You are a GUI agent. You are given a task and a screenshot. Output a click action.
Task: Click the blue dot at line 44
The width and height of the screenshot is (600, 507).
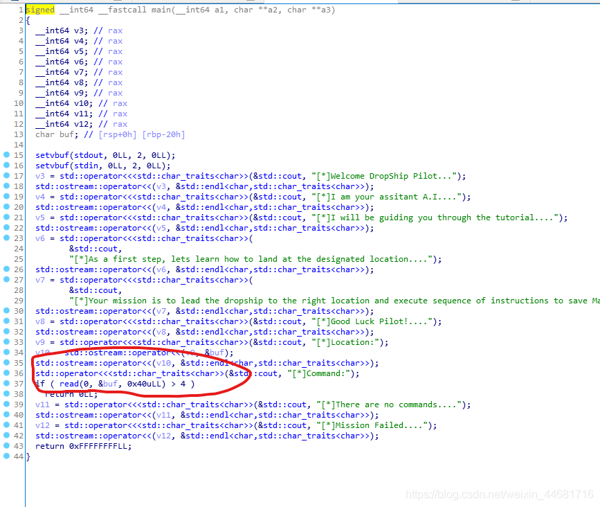click(6, 456)
